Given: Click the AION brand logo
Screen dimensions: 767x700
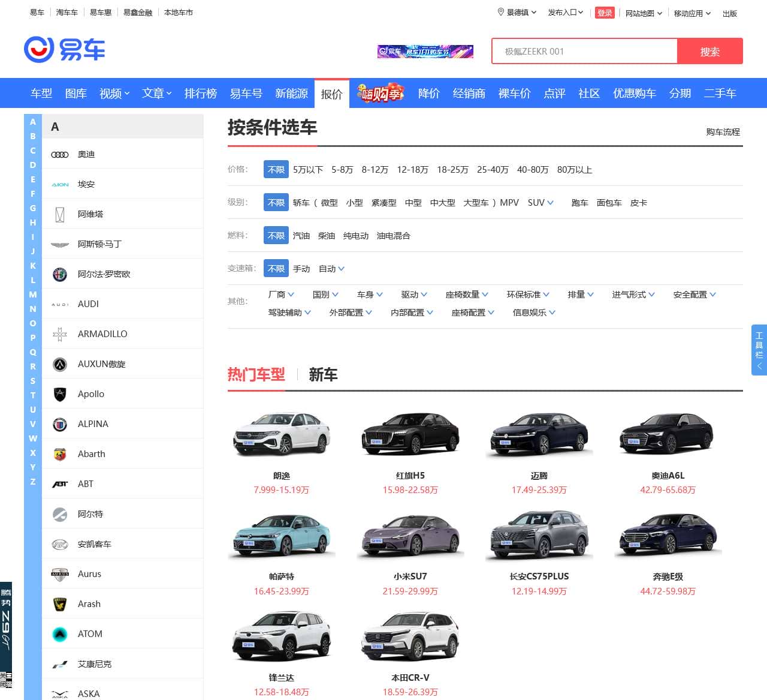Looking at the screenshot, I should click(x=60, y=185).
